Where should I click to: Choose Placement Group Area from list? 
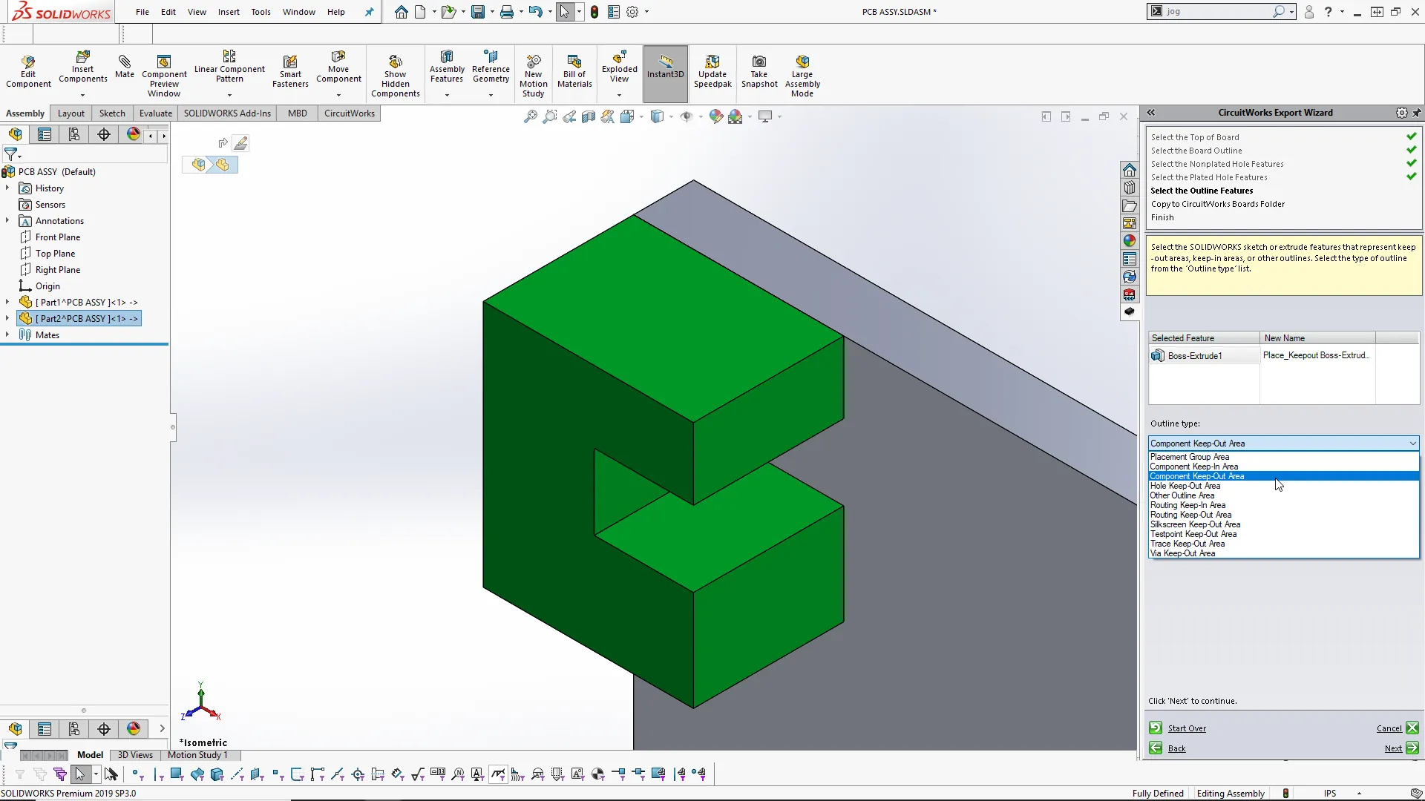pyautogui.click(x=1189, y=457)
